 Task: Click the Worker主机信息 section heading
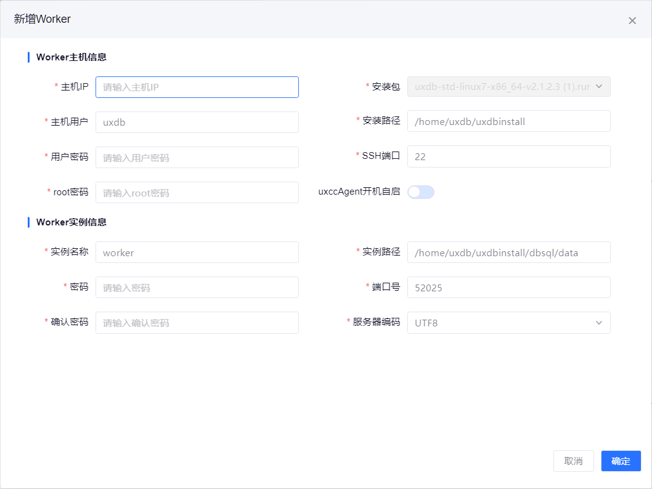(71, 57)
